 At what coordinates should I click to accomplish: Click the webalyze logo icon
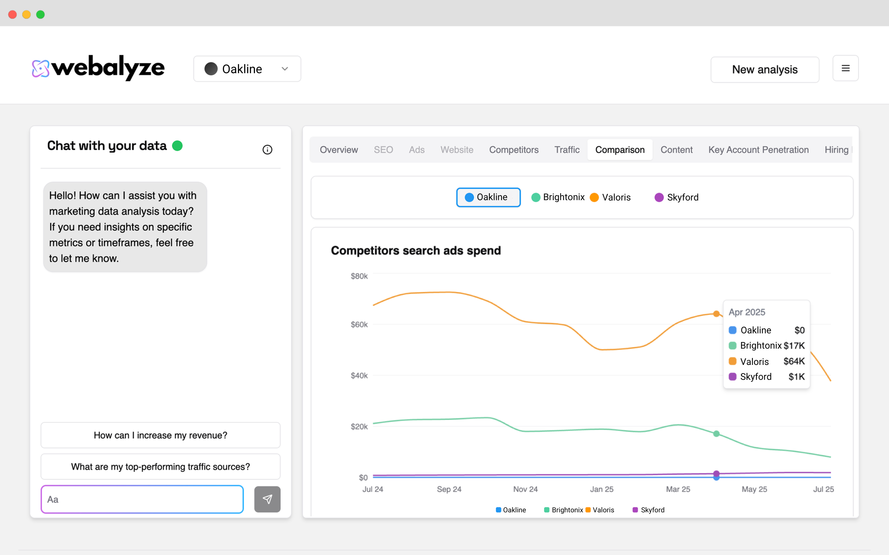pos(40,68)
